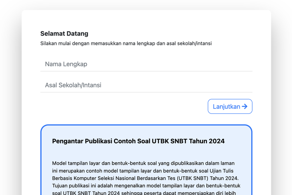Click the Selamat Datang heading
This screenshot has width=292, height=195.
point(64,34)
